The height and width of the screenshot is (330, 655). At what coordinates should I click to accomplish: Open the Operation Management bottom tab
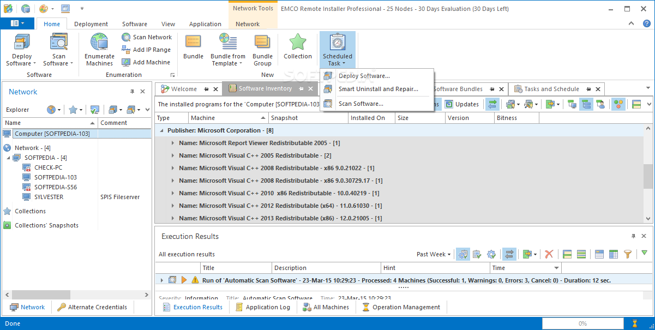pos(401,307)
